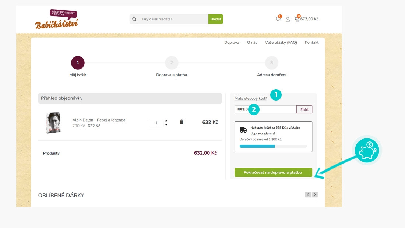Screen dimensions: 405x228
Task: Click Pokračovat na dopravu a platbu
Action: [273, 172]
